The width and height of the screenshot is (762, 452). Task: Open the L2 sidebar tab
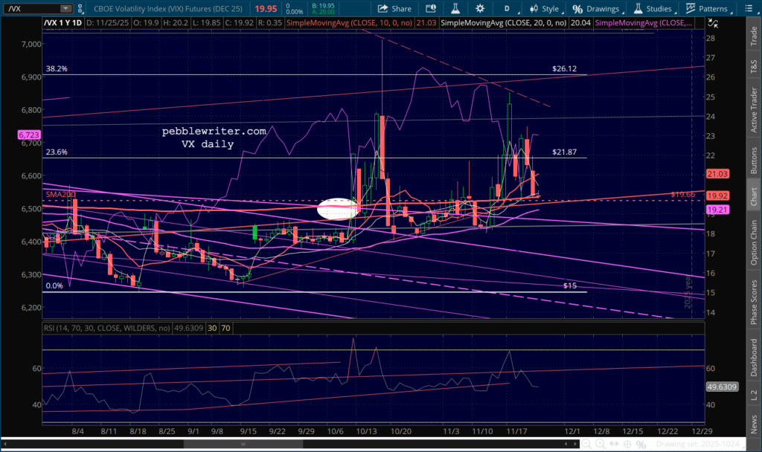coord(754,395)
